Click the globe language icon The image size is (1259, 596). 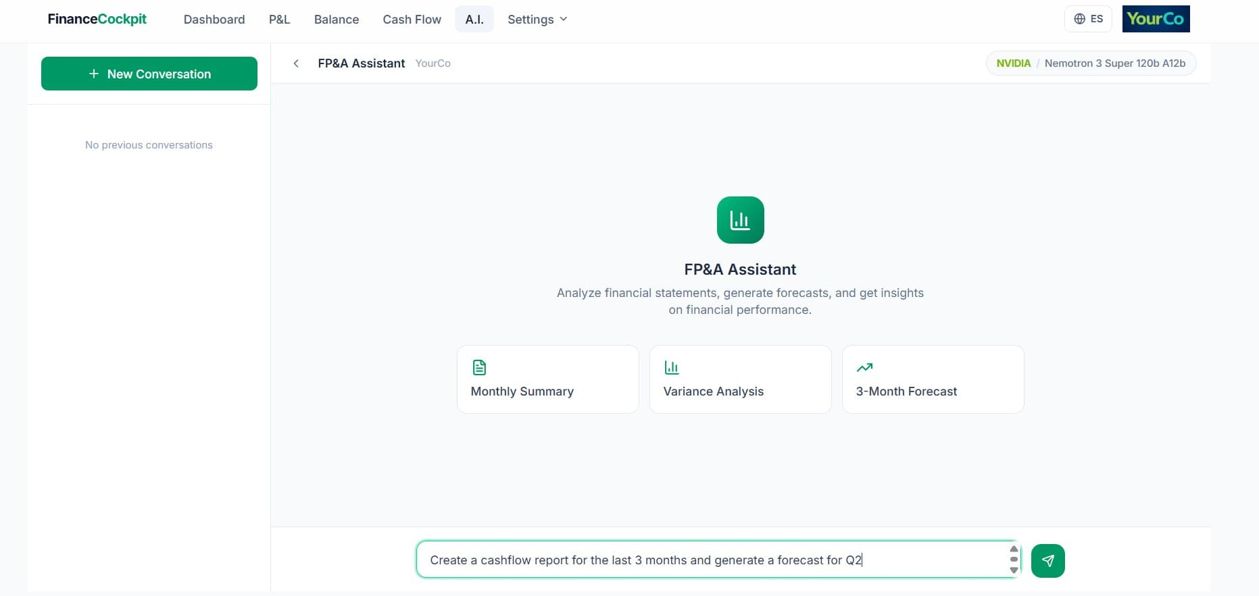(x=1079, y=19)
